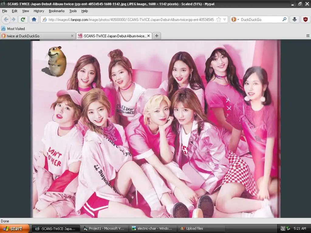Click the search magnifier icon
Viewport: 311px width, 233px height.
284,19
